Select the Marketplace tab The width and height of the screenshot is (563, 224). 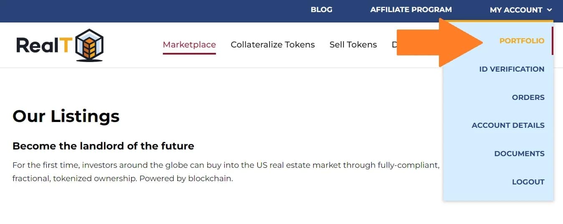[x=189, y=45]
